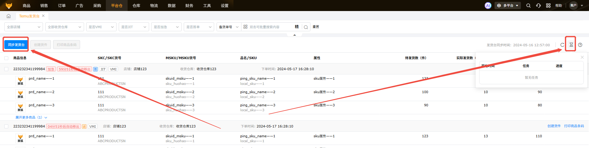This screenshot has width=589, height=148.
Task: Open 备货单号 search type dropdown
Action: (229, 27)
